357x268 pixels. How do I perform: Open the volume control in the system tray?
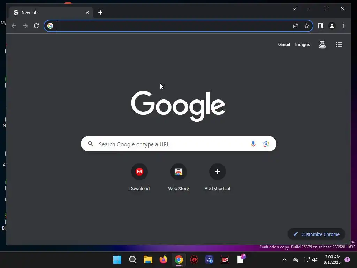click(x=315, y=260)
